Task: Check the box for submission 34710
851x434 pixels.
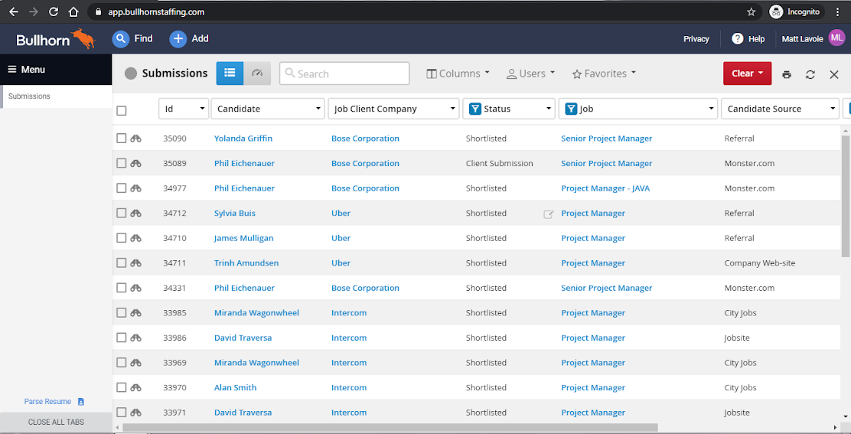Action: [121, 238]
